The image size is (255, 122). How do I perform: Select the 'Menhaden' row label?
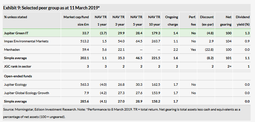pyautogui.click(x=12, y=50)
